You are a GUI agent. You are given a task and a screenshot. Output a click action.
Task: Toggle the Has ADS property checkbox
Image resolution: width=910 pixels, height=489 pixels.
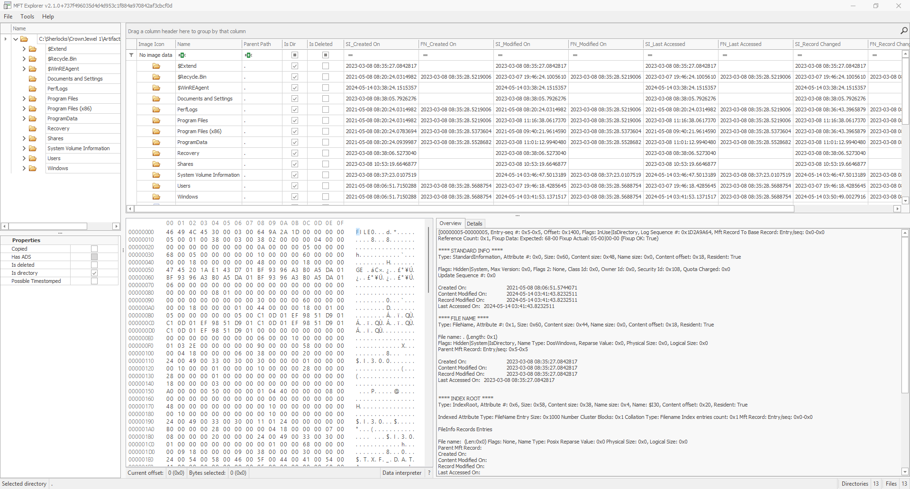[94, 257]
